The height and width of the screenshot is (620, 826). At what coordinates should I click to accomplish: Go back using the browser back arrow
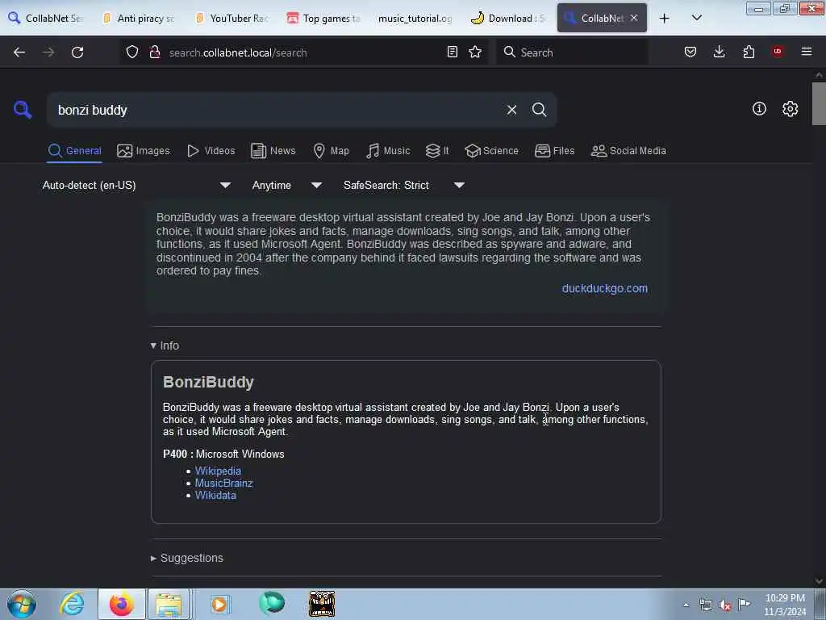pos(19,52)
